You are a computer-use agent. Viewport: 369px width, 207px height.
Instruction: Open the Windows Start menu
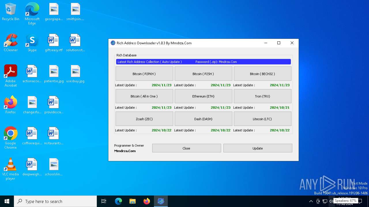coord(7,201)
